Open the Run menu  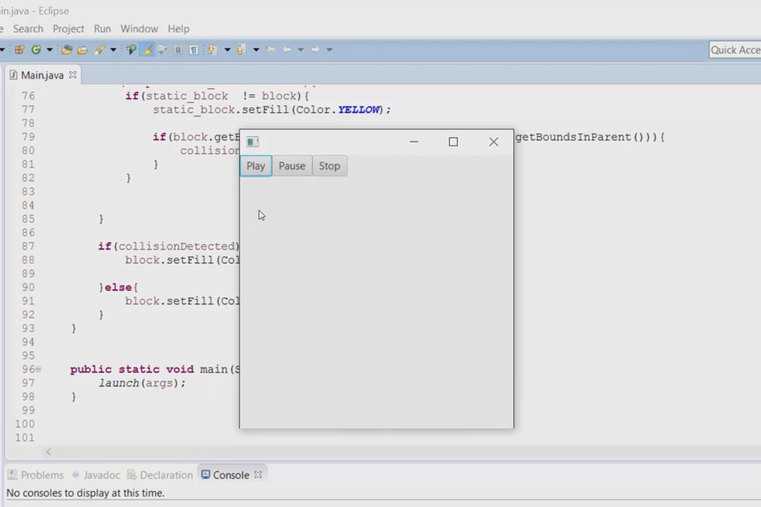click(102, 29)
